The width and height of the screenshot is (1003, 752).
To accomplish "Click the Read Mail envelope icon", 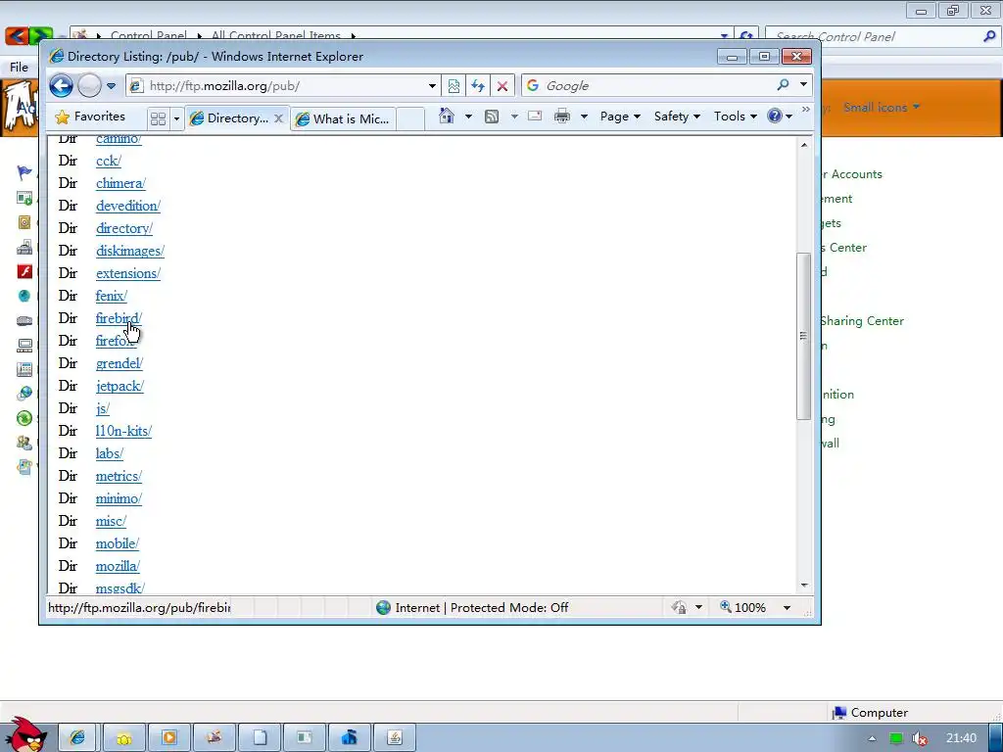I will (x=535, y=116).
